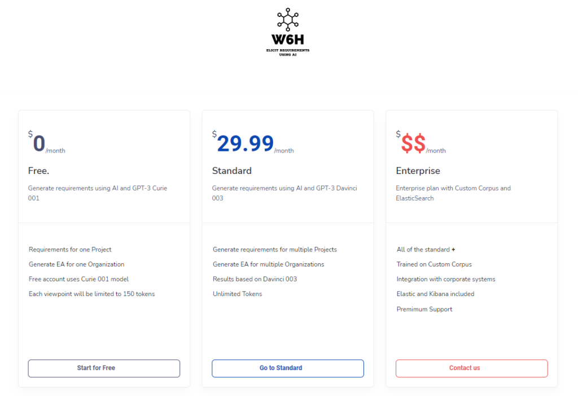Select the 'Standard' plan heading

point(232,171)
